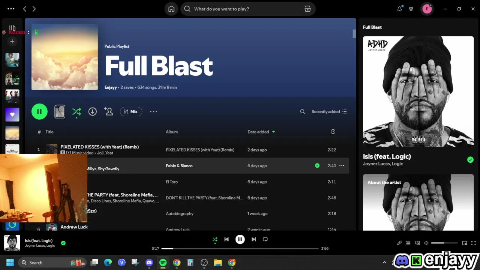Open more options on Pablo & Blanco row
480x270 pixels.
(342, 166)
